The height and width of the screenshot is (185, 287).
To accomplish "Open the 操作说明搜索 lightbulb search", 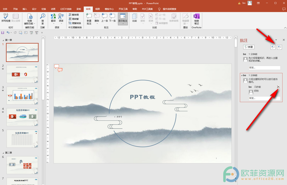I will (x=159, y=9).
